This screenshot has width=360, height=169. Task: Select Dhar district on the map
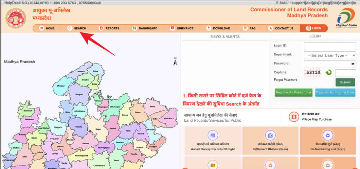(x=25, y=157)
